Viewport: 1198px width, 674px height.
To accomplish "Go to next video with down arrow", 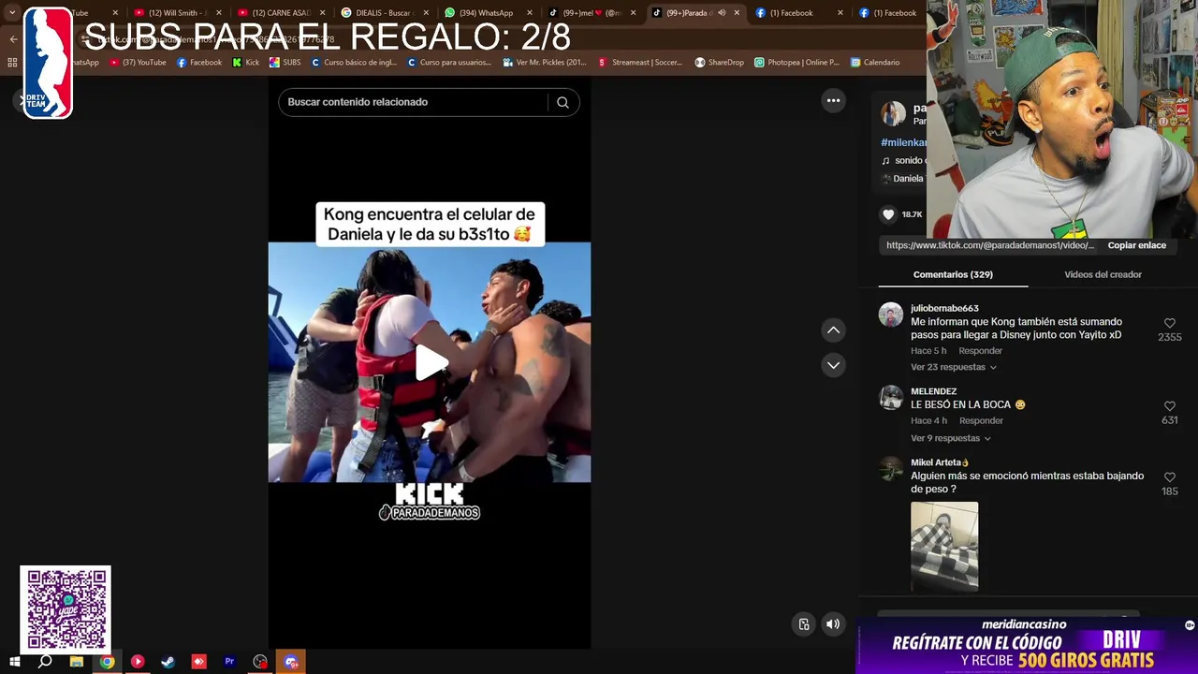I will (x=833, y=365).
